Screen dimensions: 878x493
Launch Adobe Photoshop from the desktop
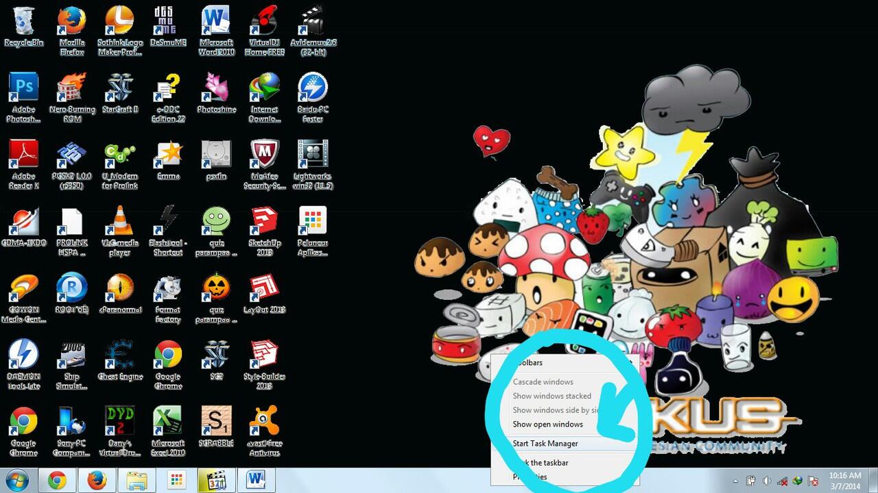pos(23,98)
